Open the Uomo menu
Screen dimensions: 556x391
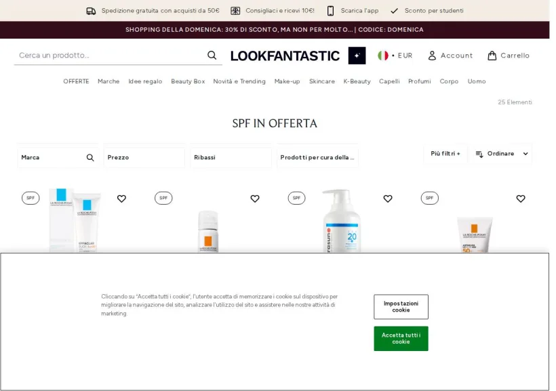[477, 81]
